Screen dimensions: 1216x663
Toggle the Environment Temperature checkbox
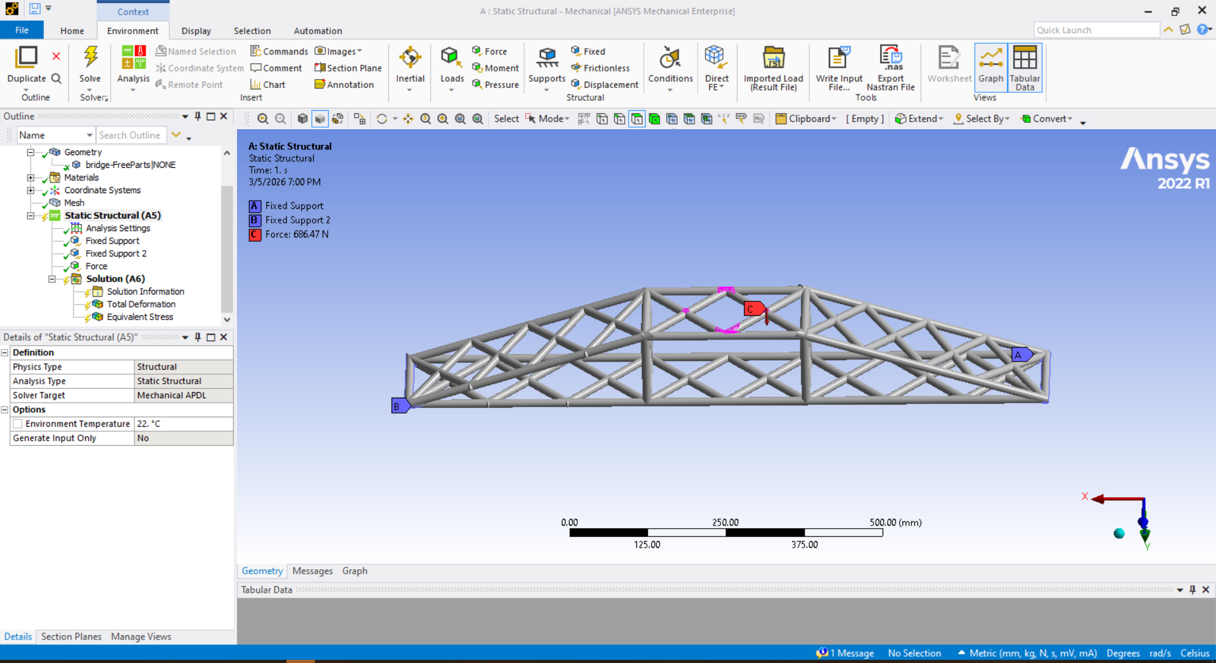(x=17, y=424)
